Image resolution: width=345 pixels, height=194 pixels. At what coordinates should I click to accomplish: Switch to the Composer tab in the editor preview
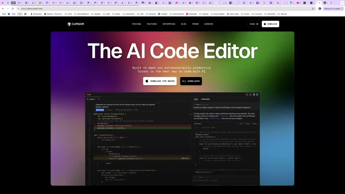click(205, 99)
